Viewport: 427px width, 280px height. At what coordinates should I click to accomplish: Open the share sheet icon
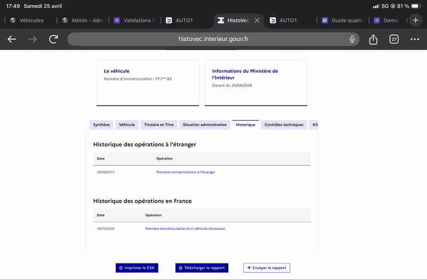[373, 39]
